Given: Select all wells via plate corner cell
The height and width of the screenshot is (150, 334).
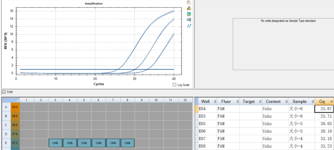Looking at the screenshot, I should [x=11, y=100].
